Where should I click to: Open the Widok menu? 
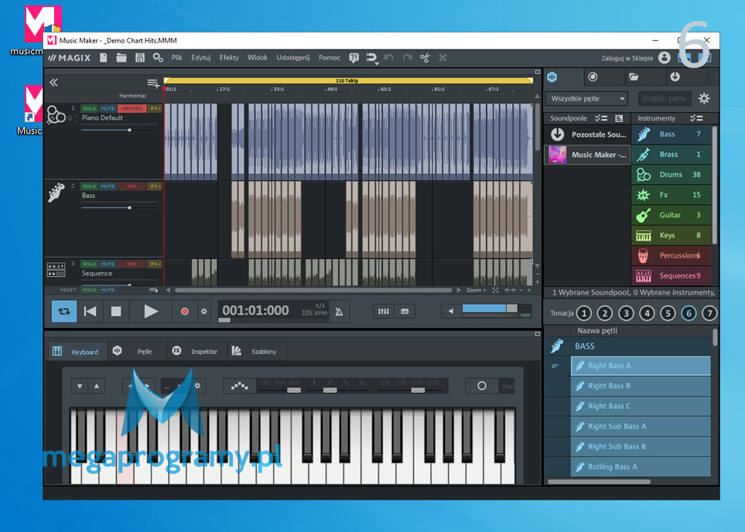pyautogui.click(x=258, y=57)
